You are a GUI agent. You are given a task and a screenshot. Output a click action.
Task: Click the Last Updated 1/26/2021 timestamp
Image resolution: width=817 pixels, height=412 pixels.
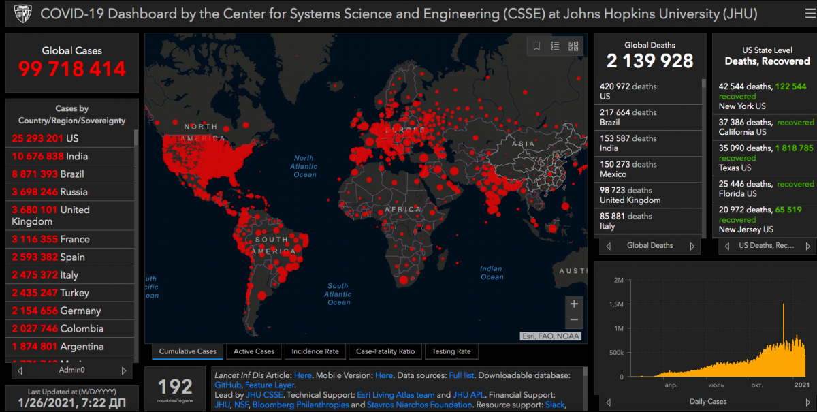pyautogui.click(x=72, y=402)
